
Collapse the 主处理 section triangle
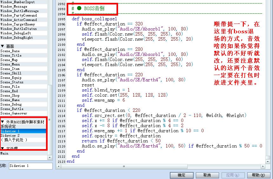tap(3, 148)
